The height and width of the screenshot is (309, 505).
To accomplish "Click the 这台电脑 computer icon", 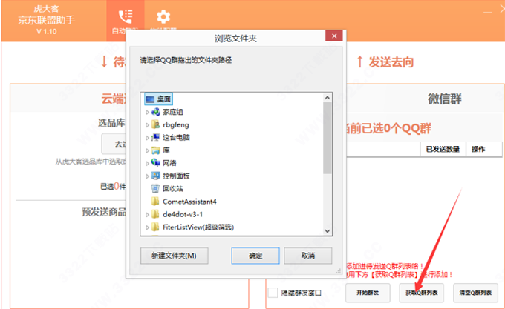I will [x=155, y=138].
